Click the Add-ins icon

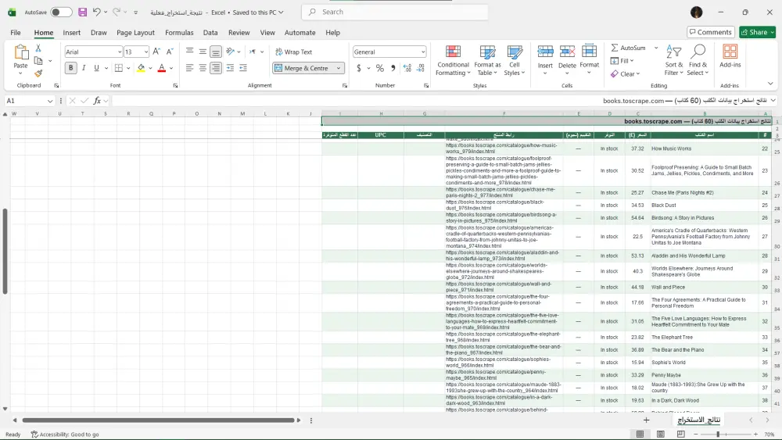click(730, 52)
